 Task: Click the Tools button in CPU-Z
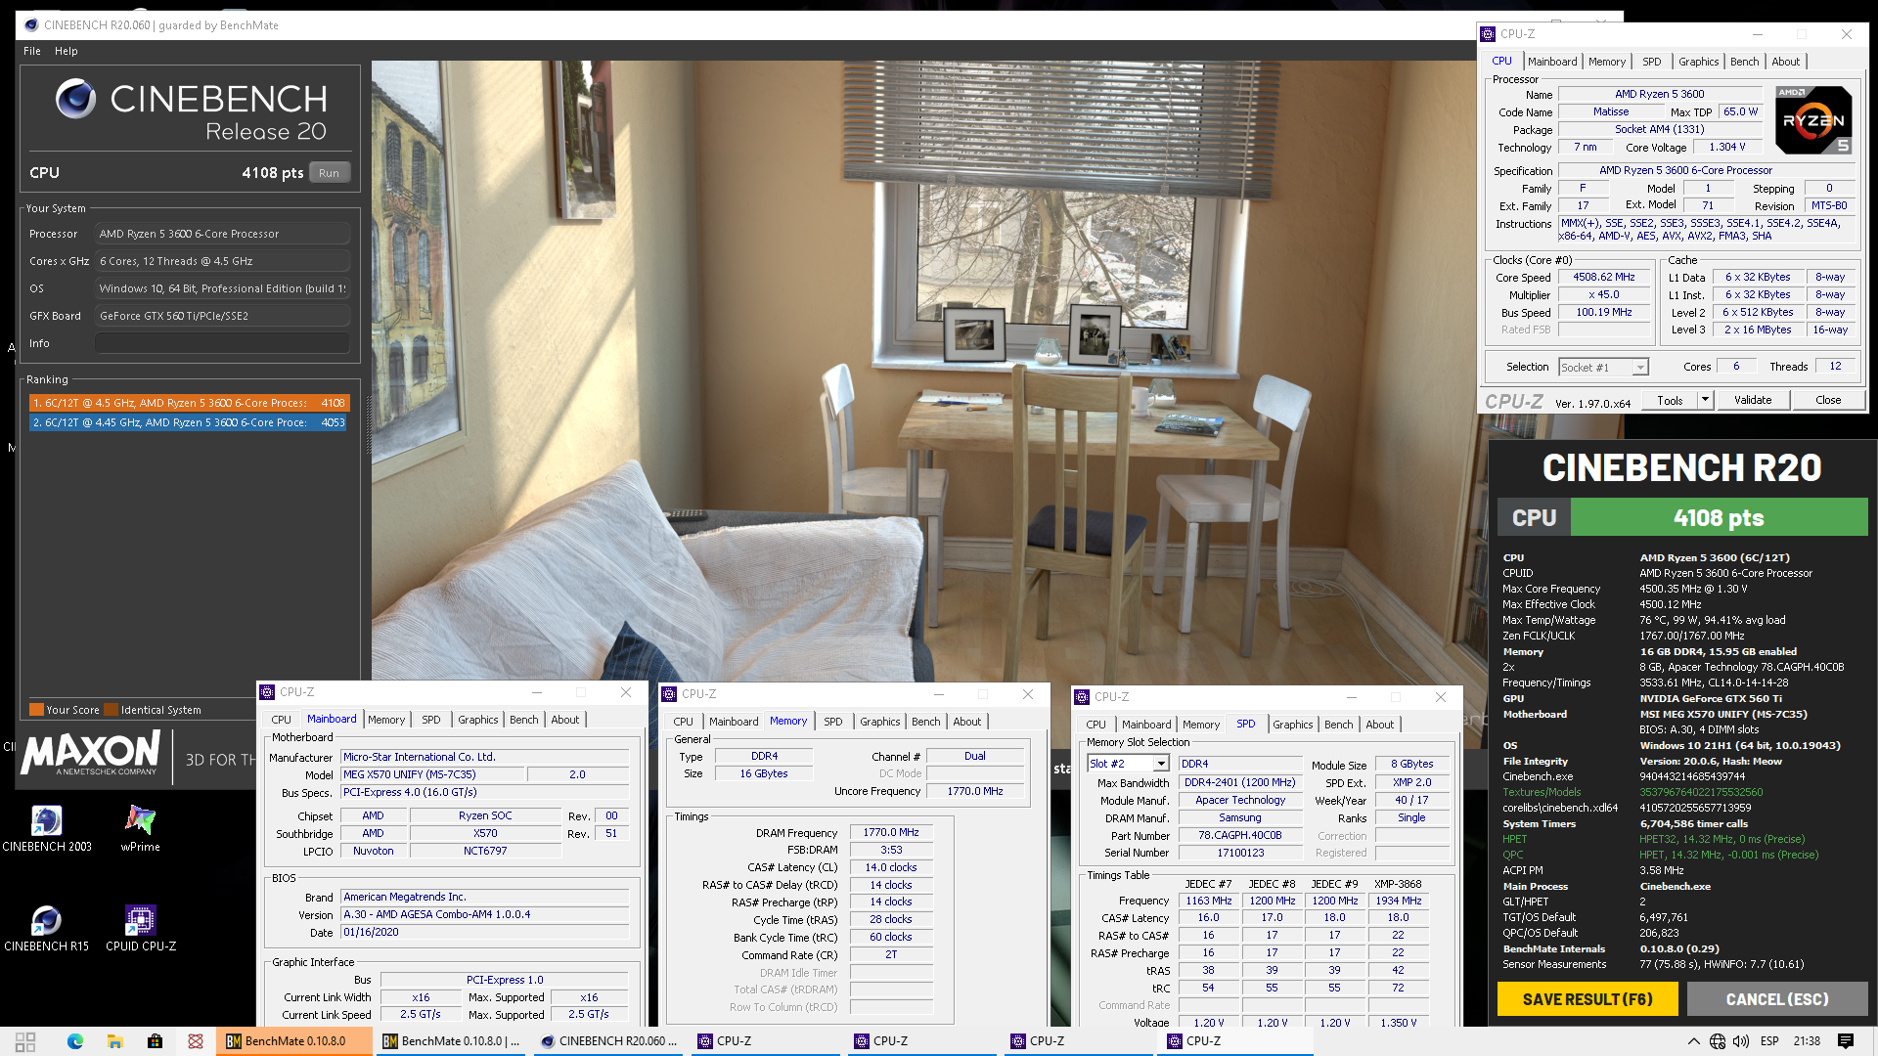[x=1670, y=400]
